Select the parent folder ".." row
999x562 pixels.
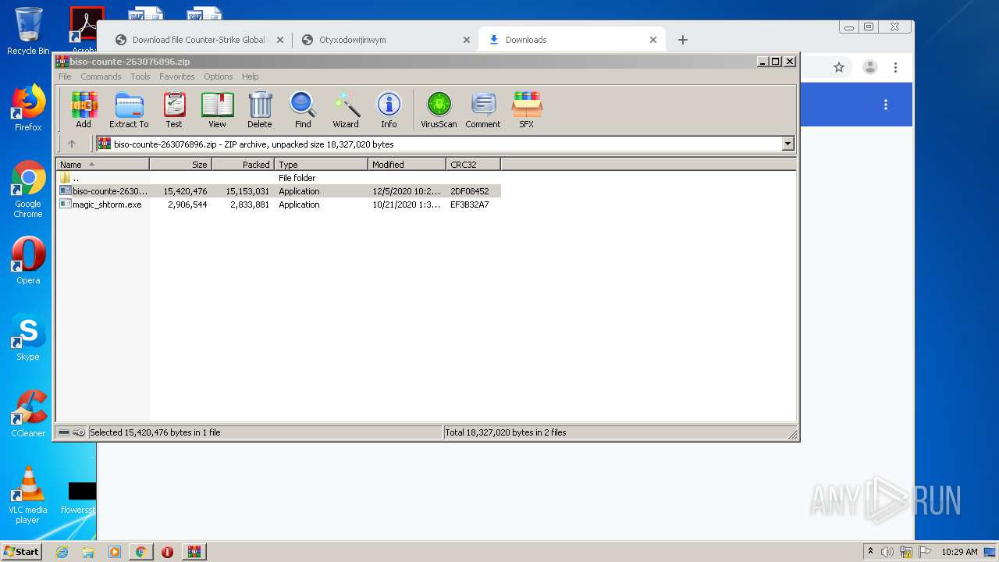pyautogui.click(x=278, y=178)
